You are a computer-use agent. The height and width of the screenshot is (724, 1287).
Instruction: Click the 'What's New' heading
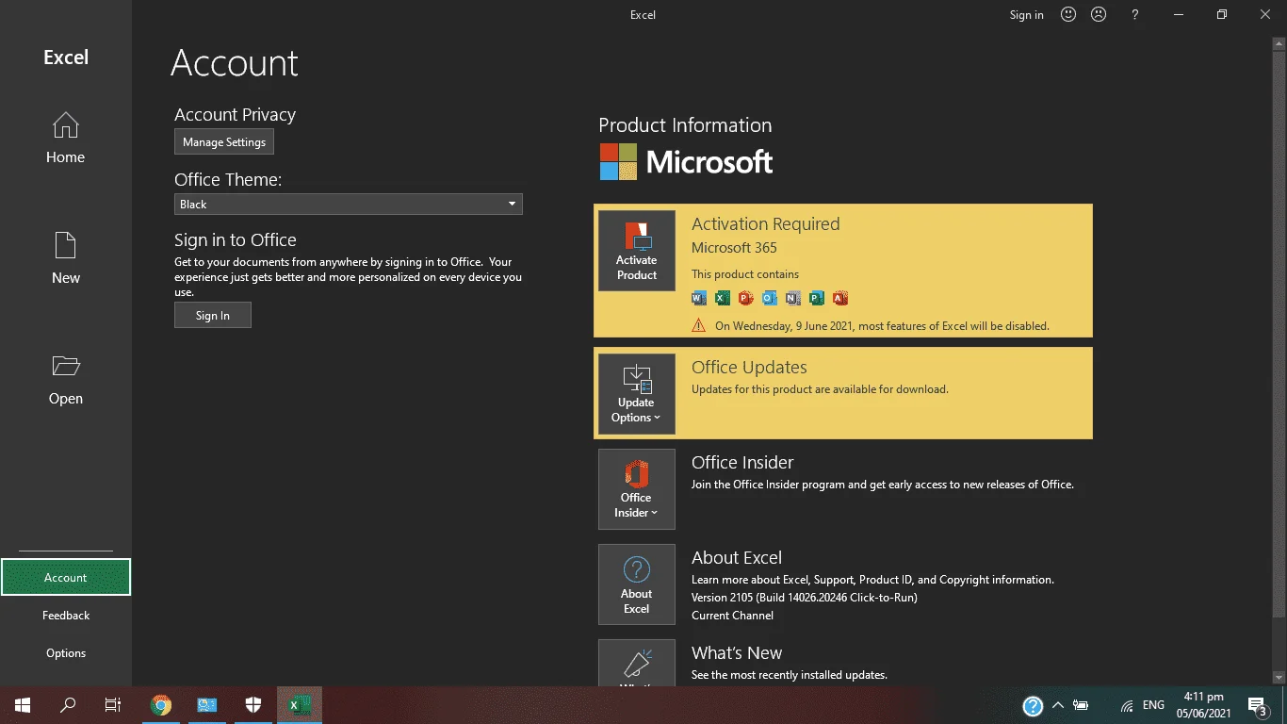coord(737,653)
